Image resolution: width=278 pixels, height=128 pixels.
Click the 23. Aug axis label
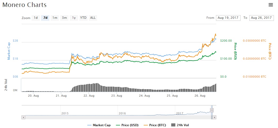(x=117, y=96)
